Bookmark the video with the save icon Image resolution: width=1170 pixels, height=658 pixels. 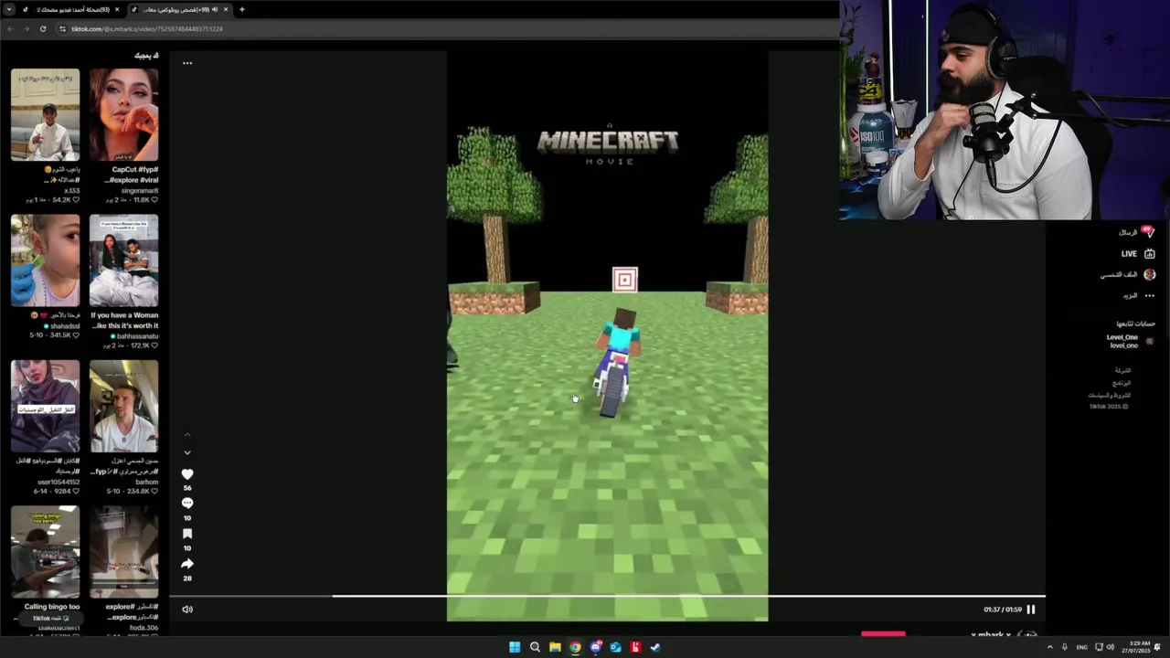[x=187, y=534]
